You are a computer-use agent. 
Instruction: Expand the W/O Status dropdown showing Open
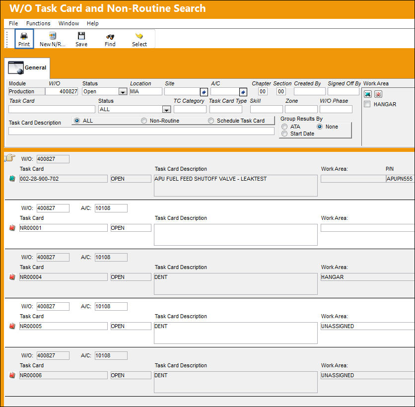point(123,92)
